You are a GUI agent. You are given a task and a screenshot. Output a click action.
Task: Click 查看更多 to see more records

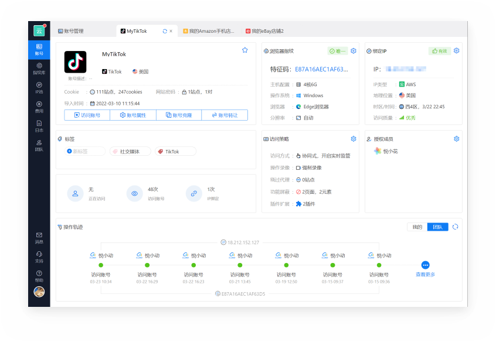point(426,269)
